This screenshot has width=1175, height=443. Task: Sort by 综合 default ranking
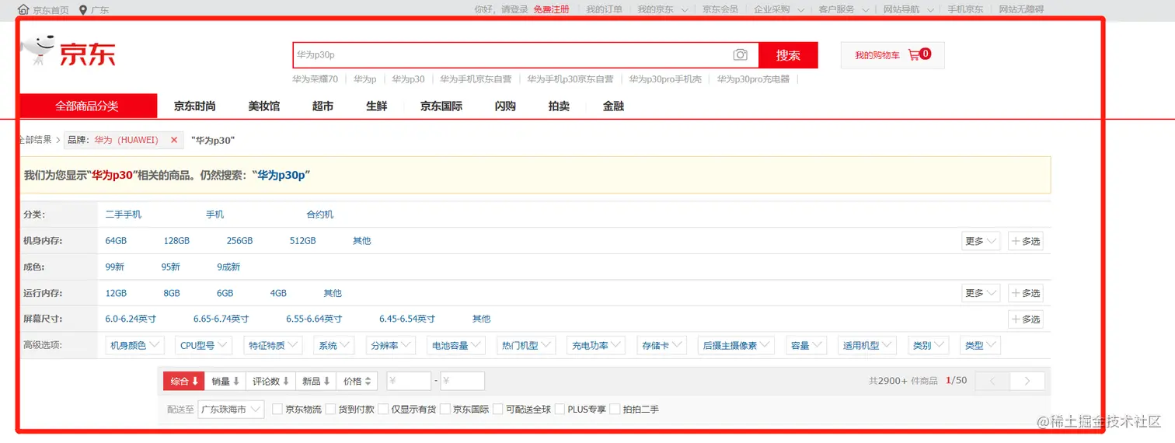click(x=184, y=381)
